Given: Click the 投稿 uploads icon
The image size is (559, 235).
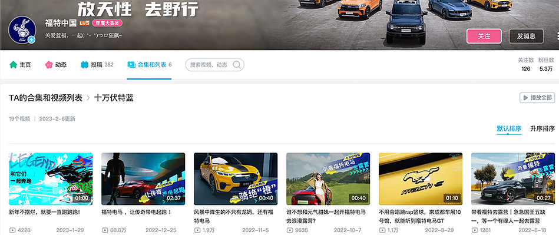Looking at the screenshot, I should tap(84, 65).
